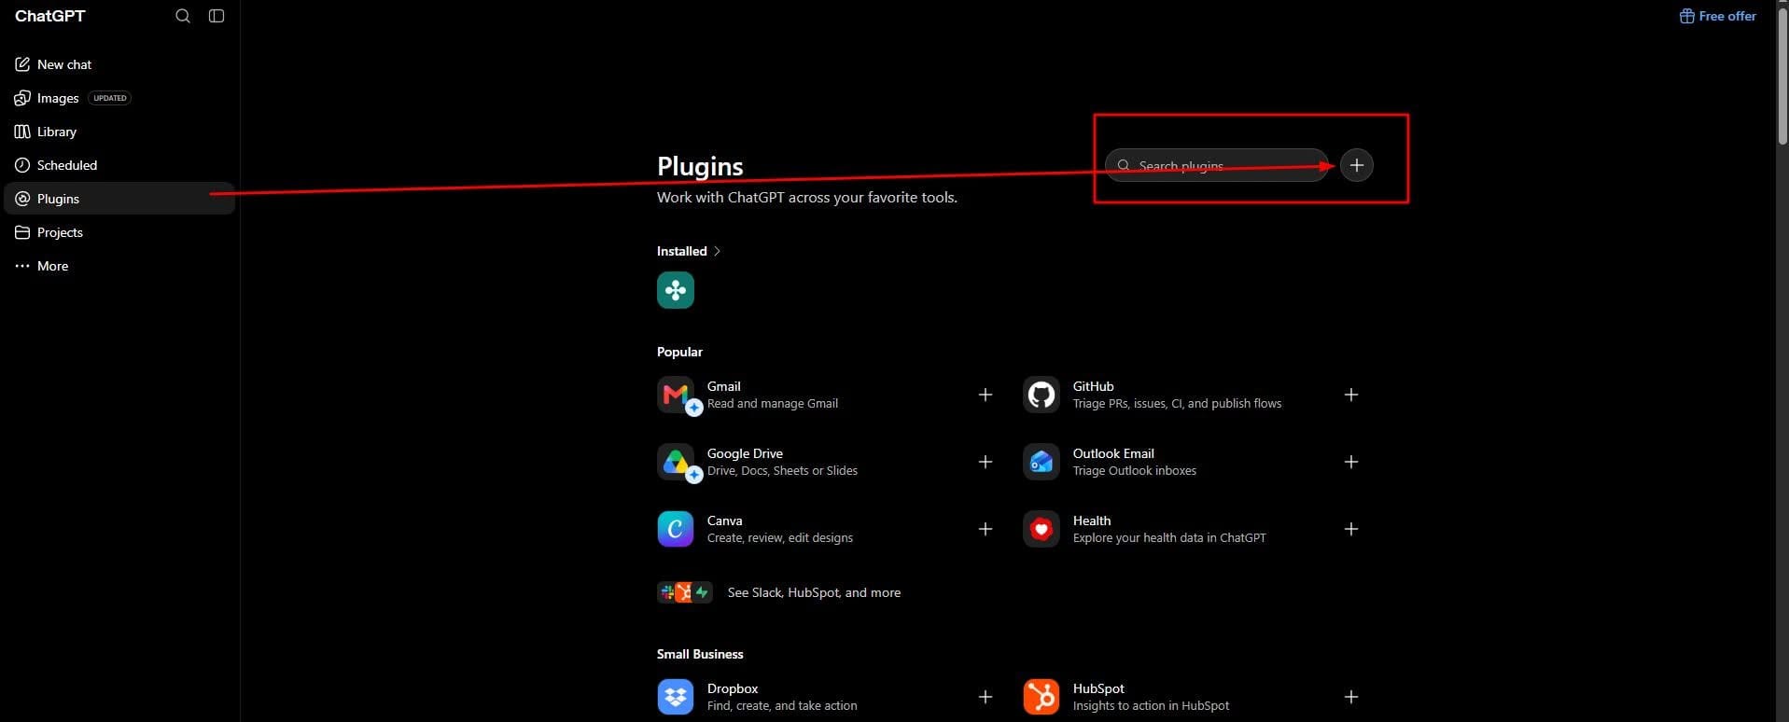
Task: Open HubSpot plugin title text
Action: click(x=1098, y=688)
